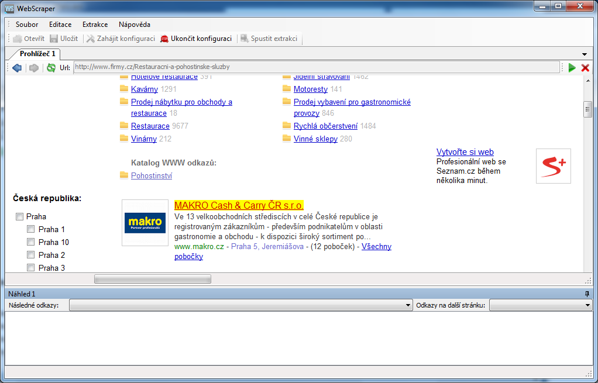Screen dimensions: 598x383
Task: Check the Praha checkbox
Action: [19, 217]
